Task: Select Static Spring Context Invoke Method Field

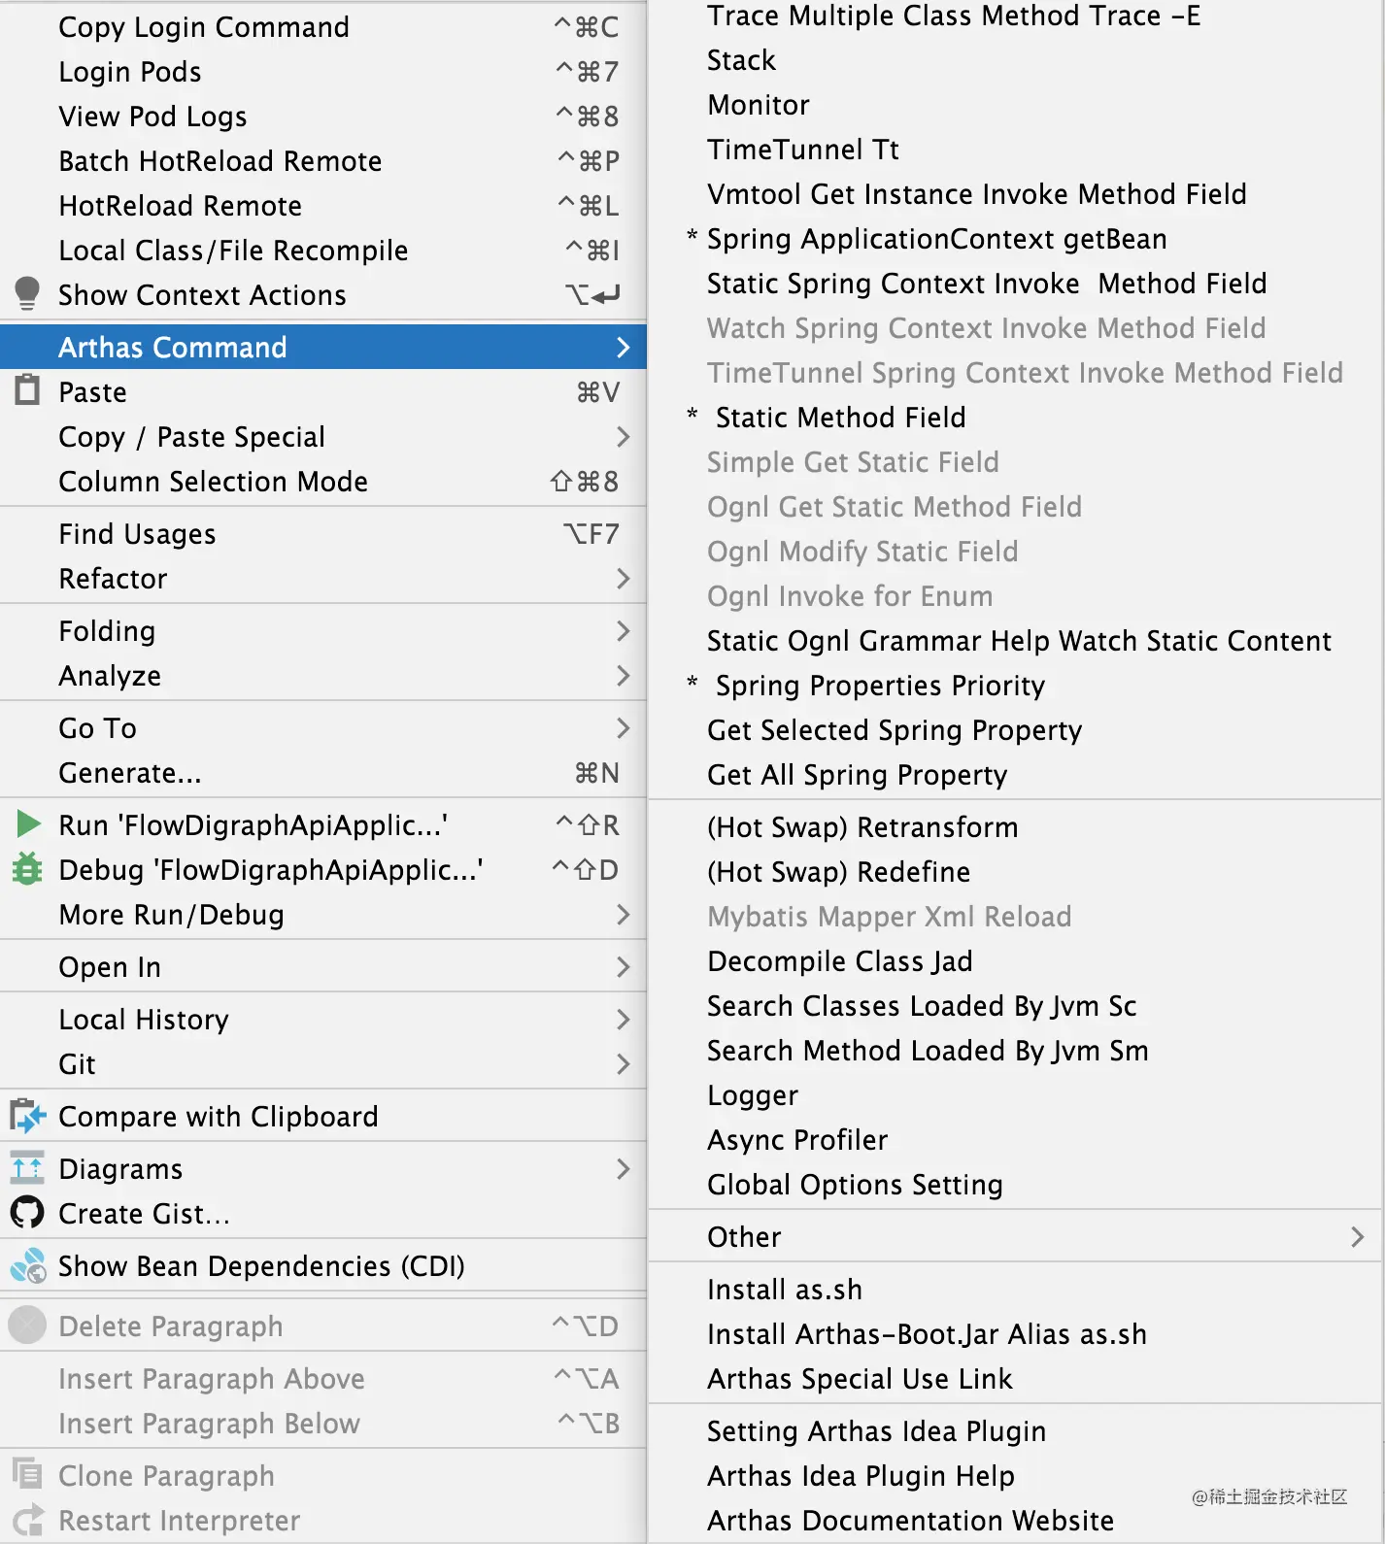Action: click(1015, 284)
